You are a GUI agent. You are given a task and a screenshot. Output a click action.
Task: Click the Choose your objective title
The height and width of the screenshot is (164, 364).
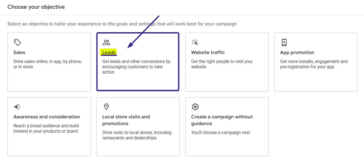click(x=36, y=7)
